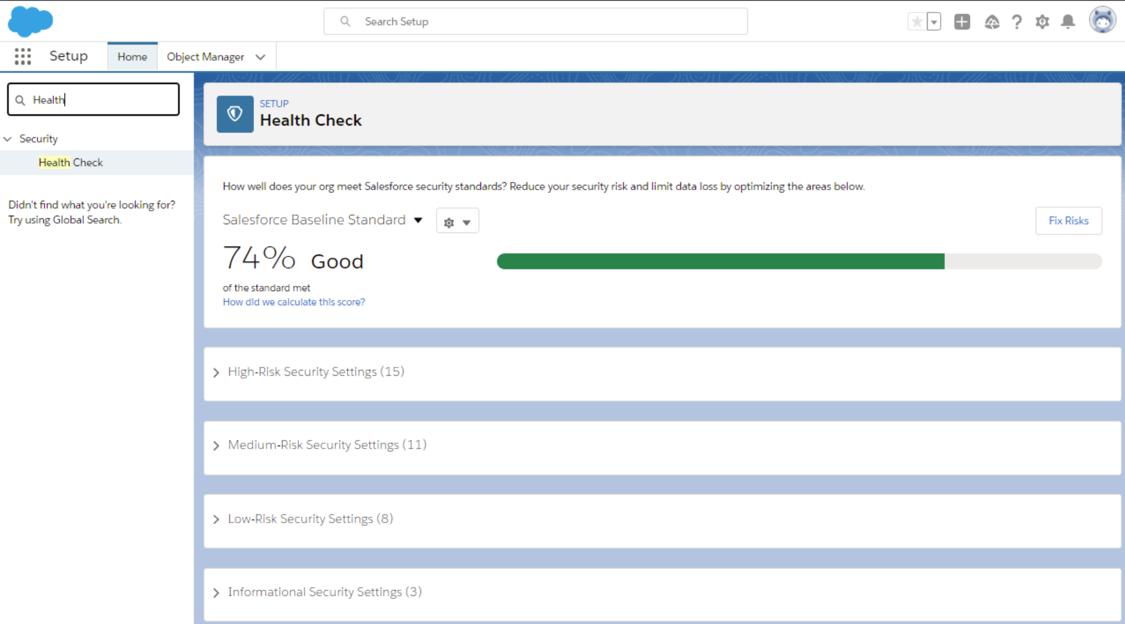Collapse the Security tree section
The width and height of the screenshot is (1125, 624).
point(8,139)
